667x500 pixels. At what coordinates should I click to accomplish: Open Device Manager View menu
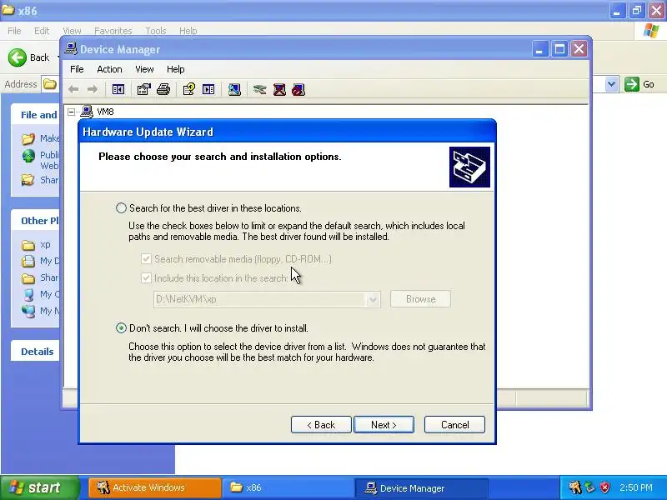point(144,69)
